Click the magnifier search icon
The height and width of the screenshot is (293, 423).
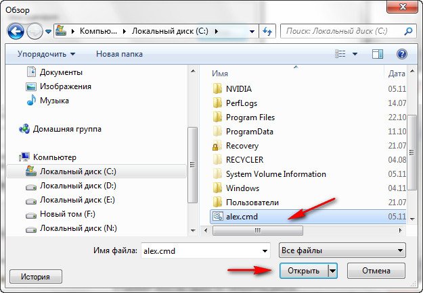coord(408,32)
